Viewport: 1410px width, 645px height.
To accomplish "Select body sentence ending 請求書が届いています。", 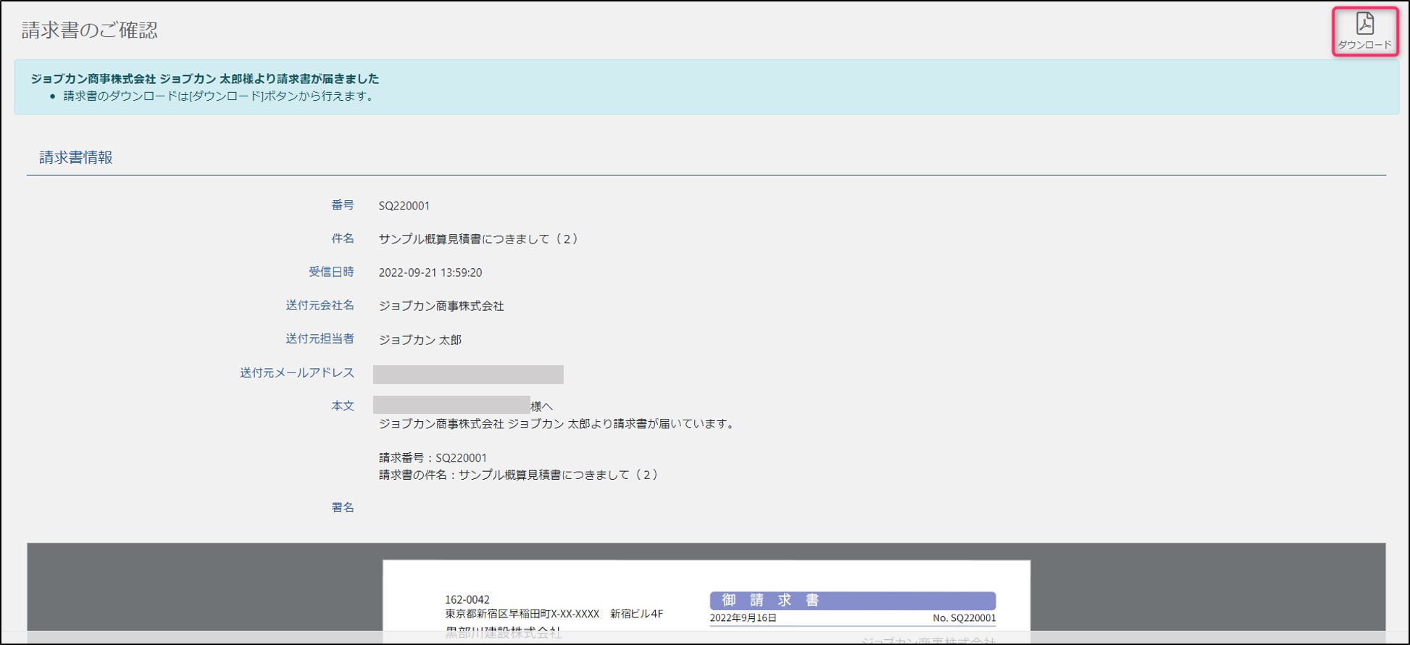I will coord(558,424).
